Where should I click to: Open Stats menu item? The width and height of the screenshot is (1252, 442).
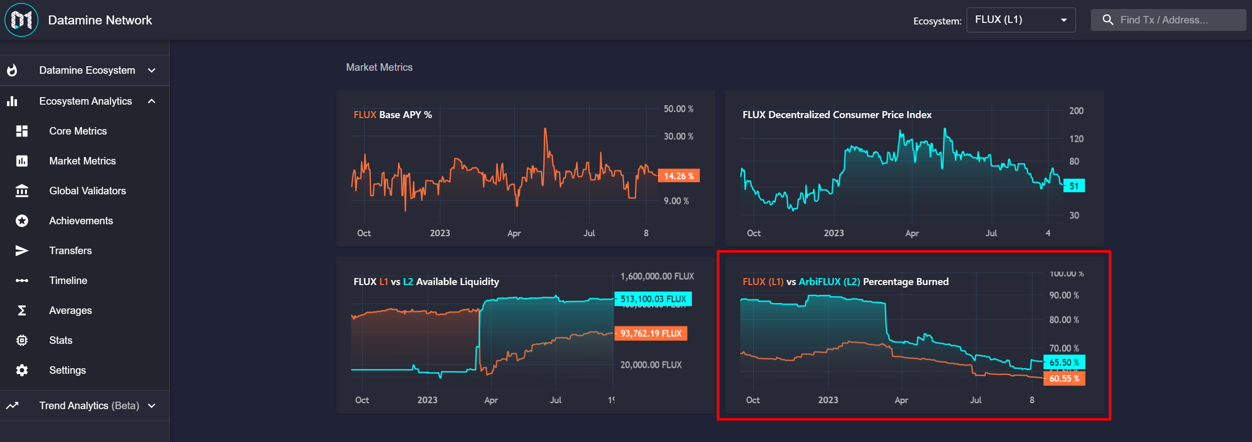[85, 340]
